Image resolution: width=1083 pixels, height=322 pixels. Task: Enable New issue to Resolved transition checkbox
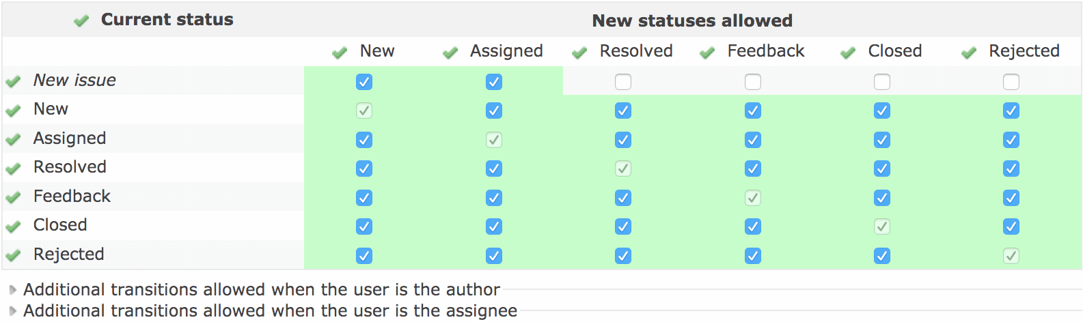(x=623, y=82)
